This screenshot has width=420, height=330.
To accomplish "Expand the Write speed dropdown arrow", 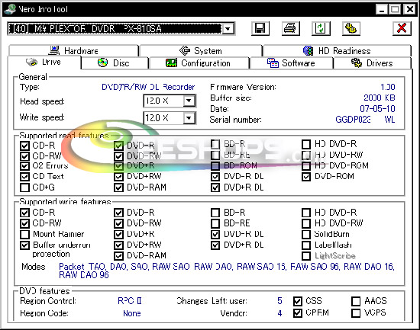I will 189,118.
